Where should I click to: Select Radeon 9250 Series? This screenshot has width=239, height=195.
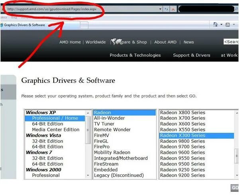point(197,170)
